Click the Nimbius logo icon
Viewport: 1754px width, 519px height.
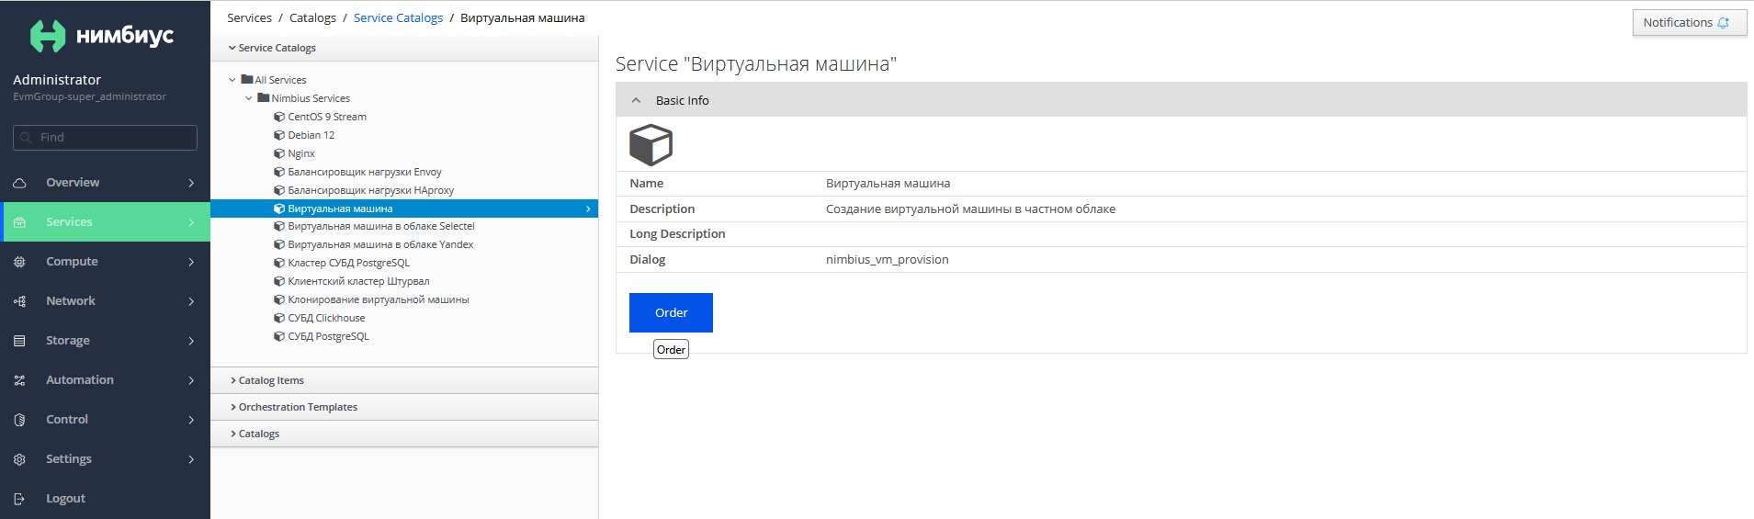click(x=48, y=36)
